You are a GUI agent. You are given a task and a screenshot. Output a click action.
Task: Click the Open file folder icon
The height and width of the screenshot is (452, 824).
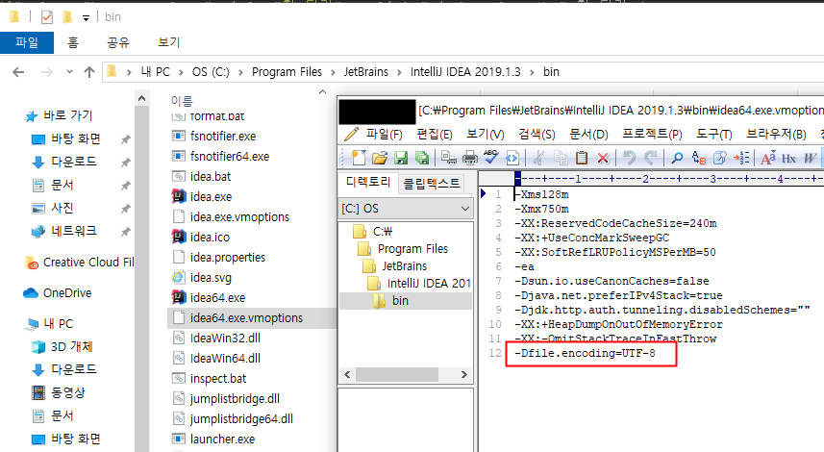(x=380, y=158)
